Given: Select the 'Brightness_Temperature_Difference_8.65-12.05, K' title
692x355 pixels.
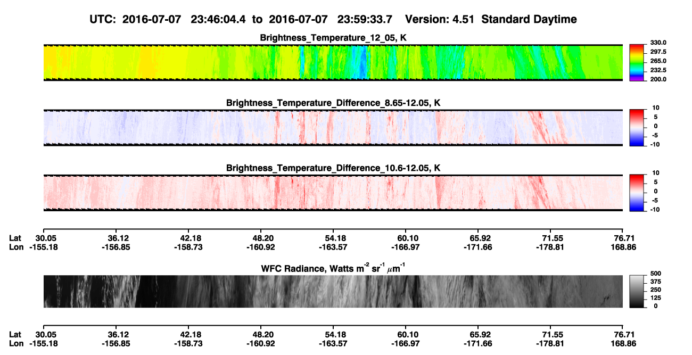Looking at the screenshot, I should tap(333, 103).
